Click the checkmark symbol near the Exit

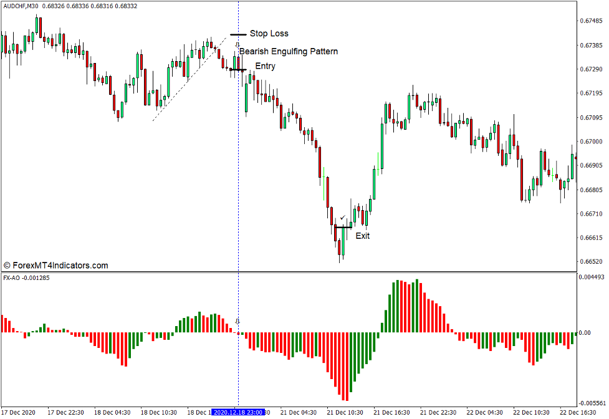pyautogui.click(x=342, y=218)
